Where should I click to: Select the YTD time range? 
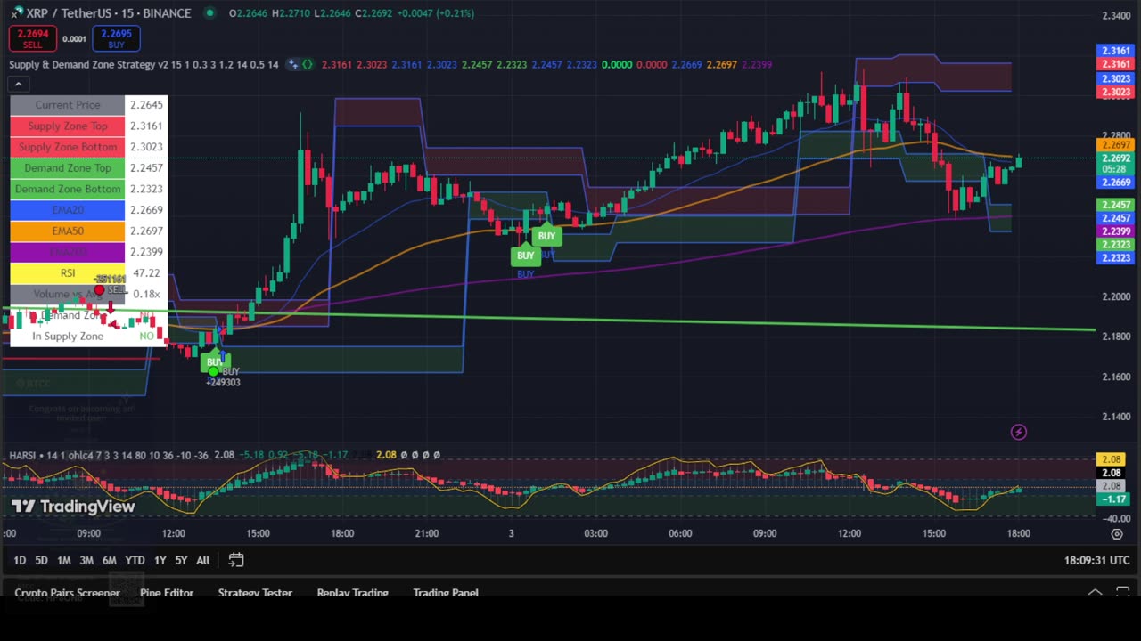click(x=135, y=560)
